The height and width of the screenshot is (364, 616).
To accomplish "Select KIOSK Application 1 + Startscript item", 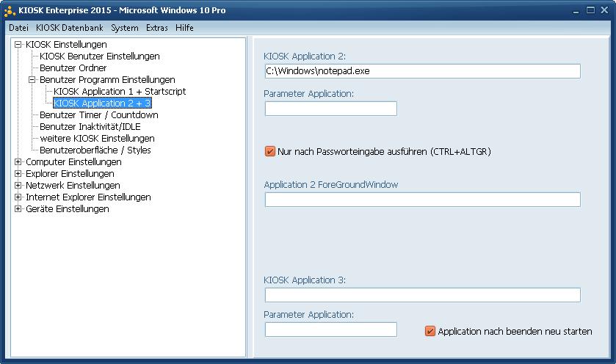I will pos(120,92).
